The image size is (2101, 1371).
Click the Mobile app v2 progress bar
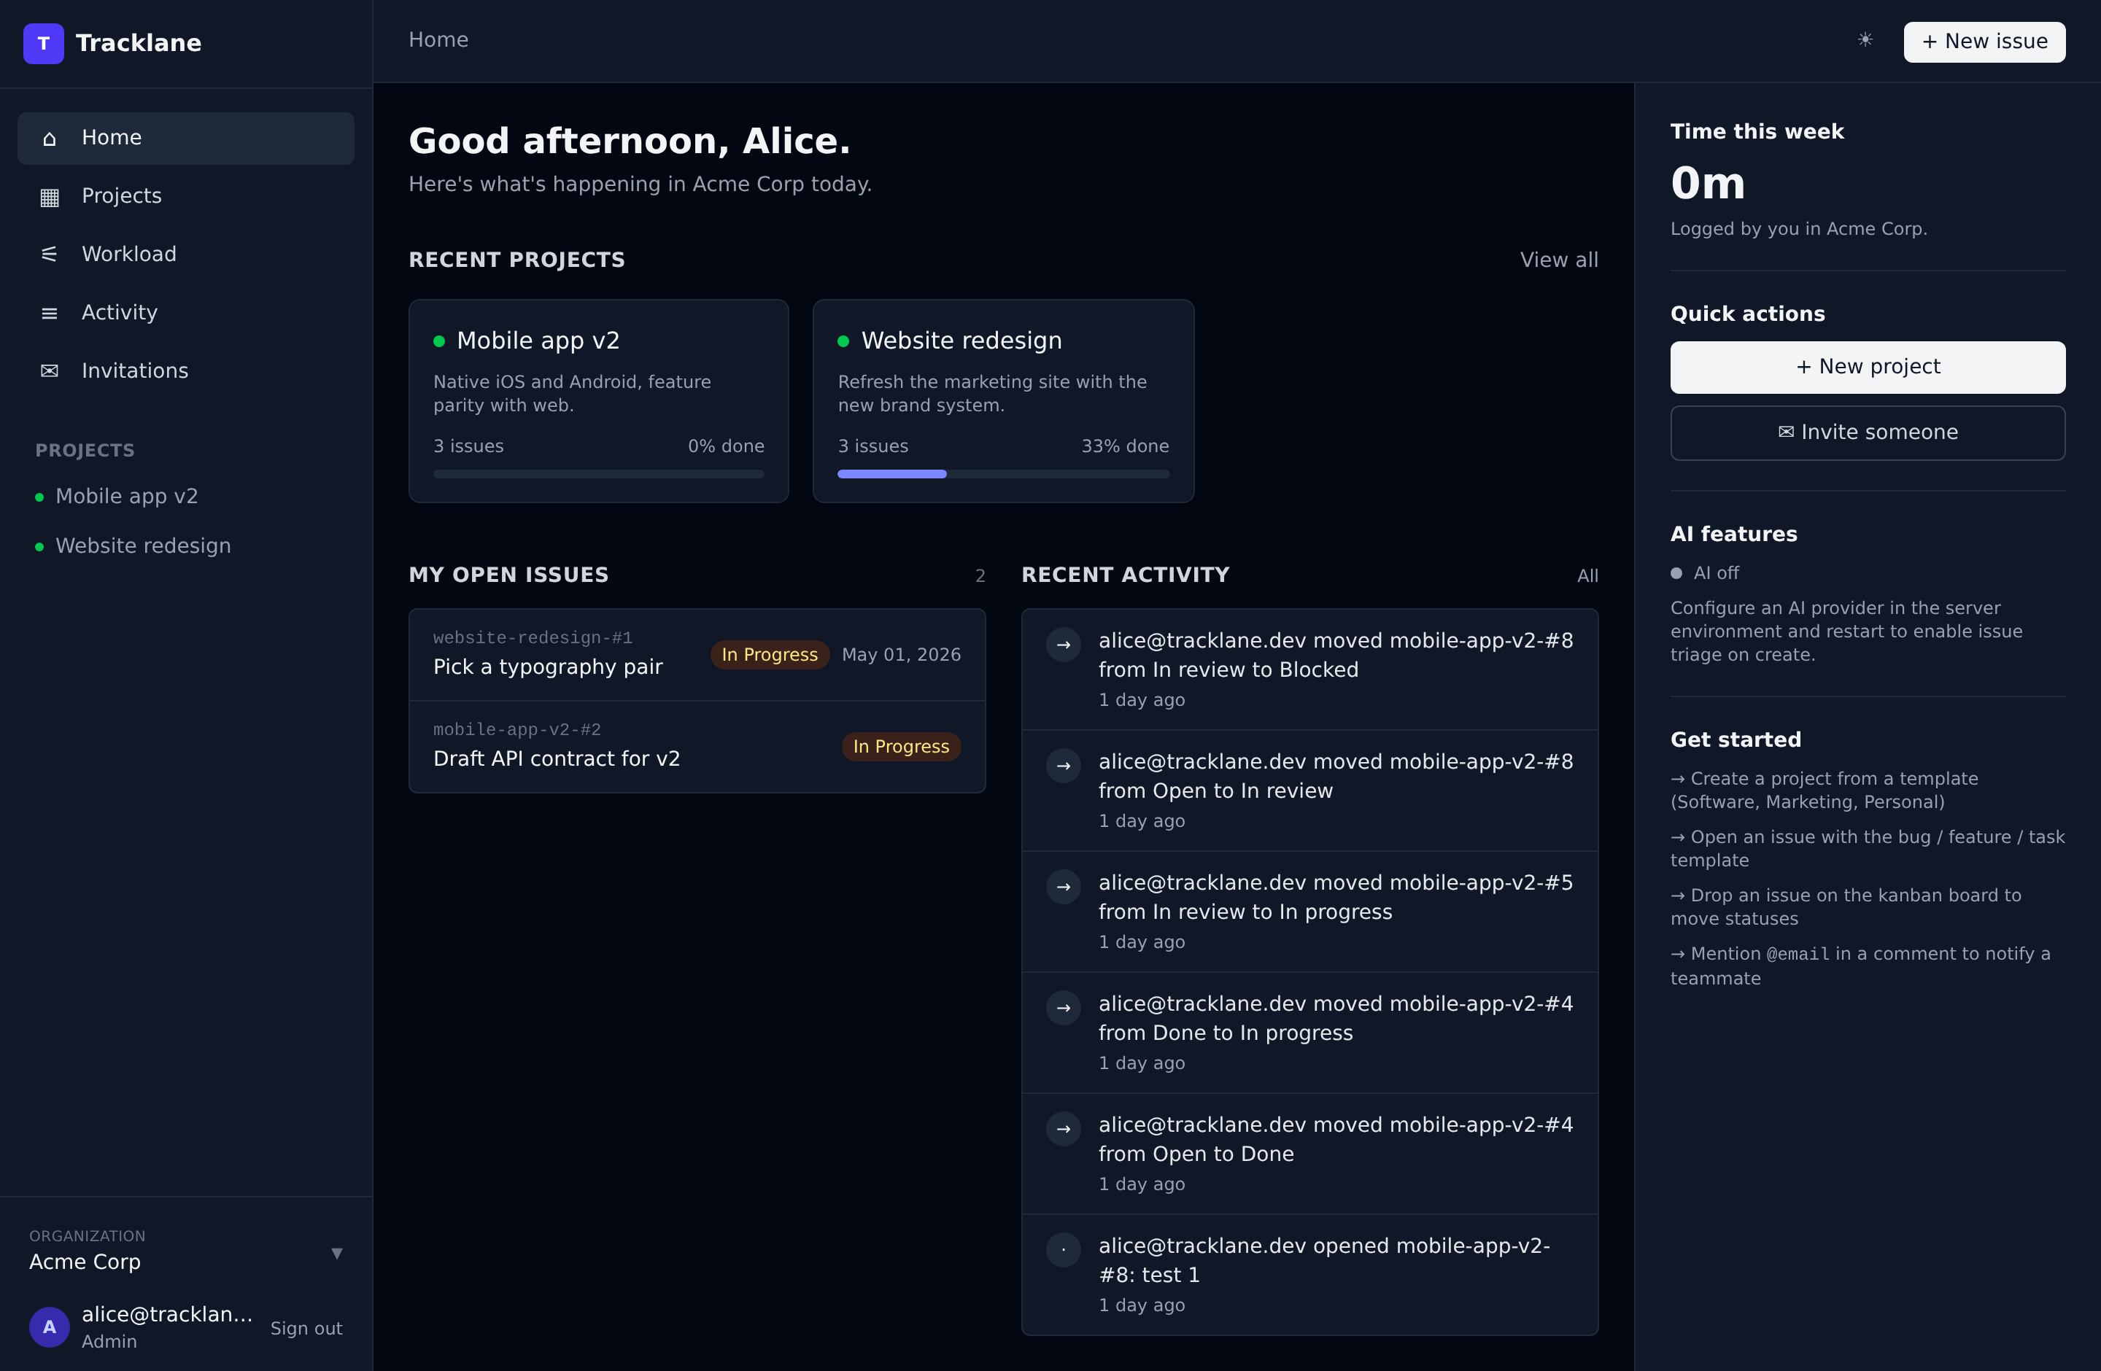[x=598, y=475]
